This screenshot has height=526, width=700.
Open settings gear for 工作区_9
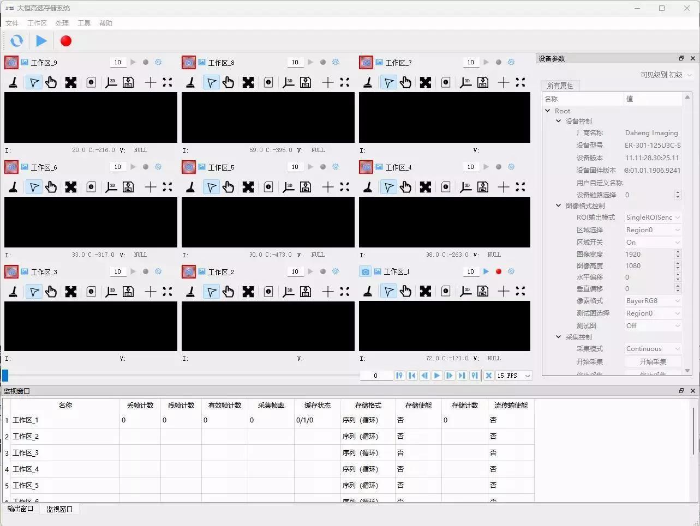(x=158, y=62)
